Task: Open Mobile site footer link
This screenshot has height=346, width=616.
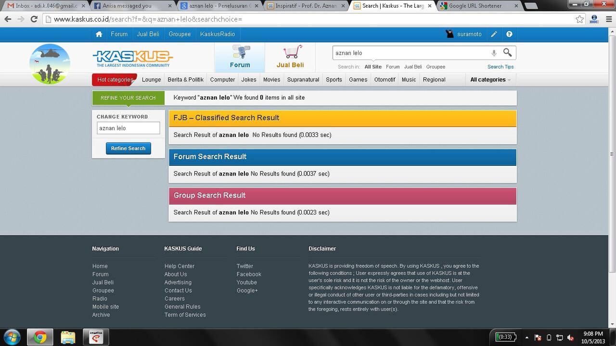Action: pyautogui.click(x=105, y=307)
